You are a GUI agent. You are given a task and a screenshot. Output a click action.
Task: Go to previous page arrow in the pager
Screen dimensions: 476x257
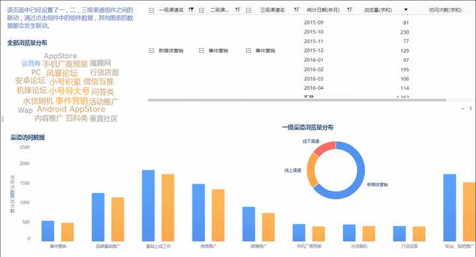point(463,108)
